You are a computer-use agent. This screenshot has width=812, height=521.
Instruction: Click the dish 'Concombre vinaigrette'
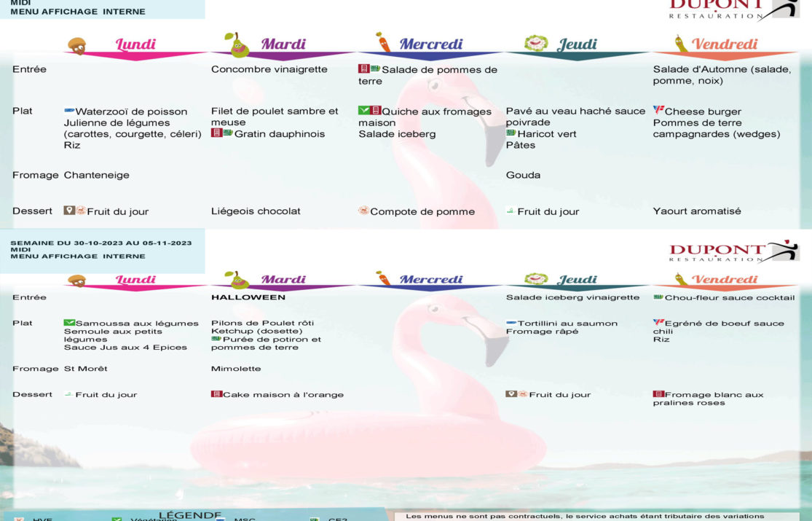[269, 69]
